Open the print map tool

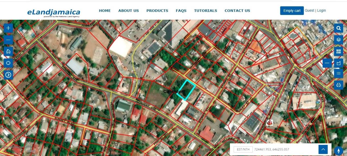click(x=338, y=85)
